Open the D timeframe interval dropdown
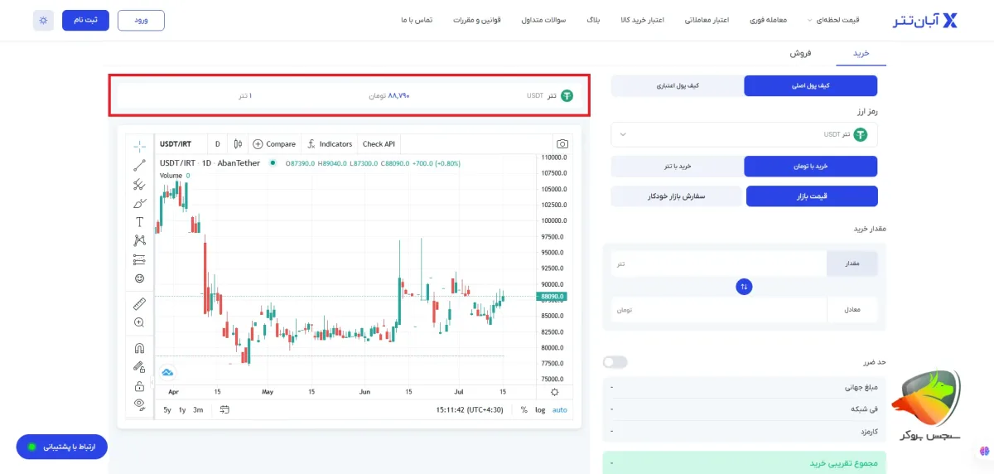The width and height of the screenshot is (994, 474). pyautogui.click(x=217, y=144)
